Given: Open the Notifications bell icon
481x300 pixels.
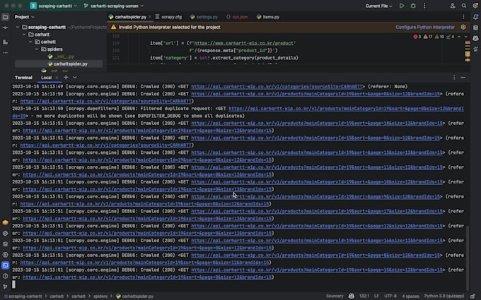Looking at the screenshot, I should pos(475,17).
